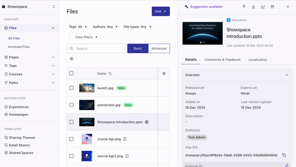The image size is (296, 167).
Task: Click the globe icon beside Showspace introduction.pptx
Action: [147, 122]
